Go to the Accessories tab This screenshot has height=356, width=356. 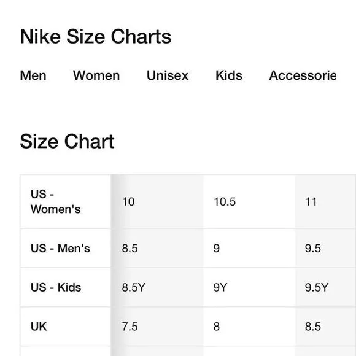point(303,75)
